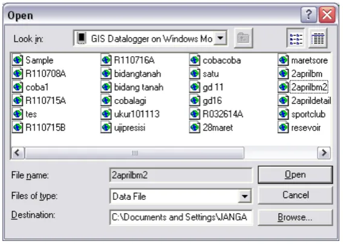The width and height of the screenshot is (343, 244).
Task: Select the file name 'ukur101113'
Action: click(x=137, y=114)
